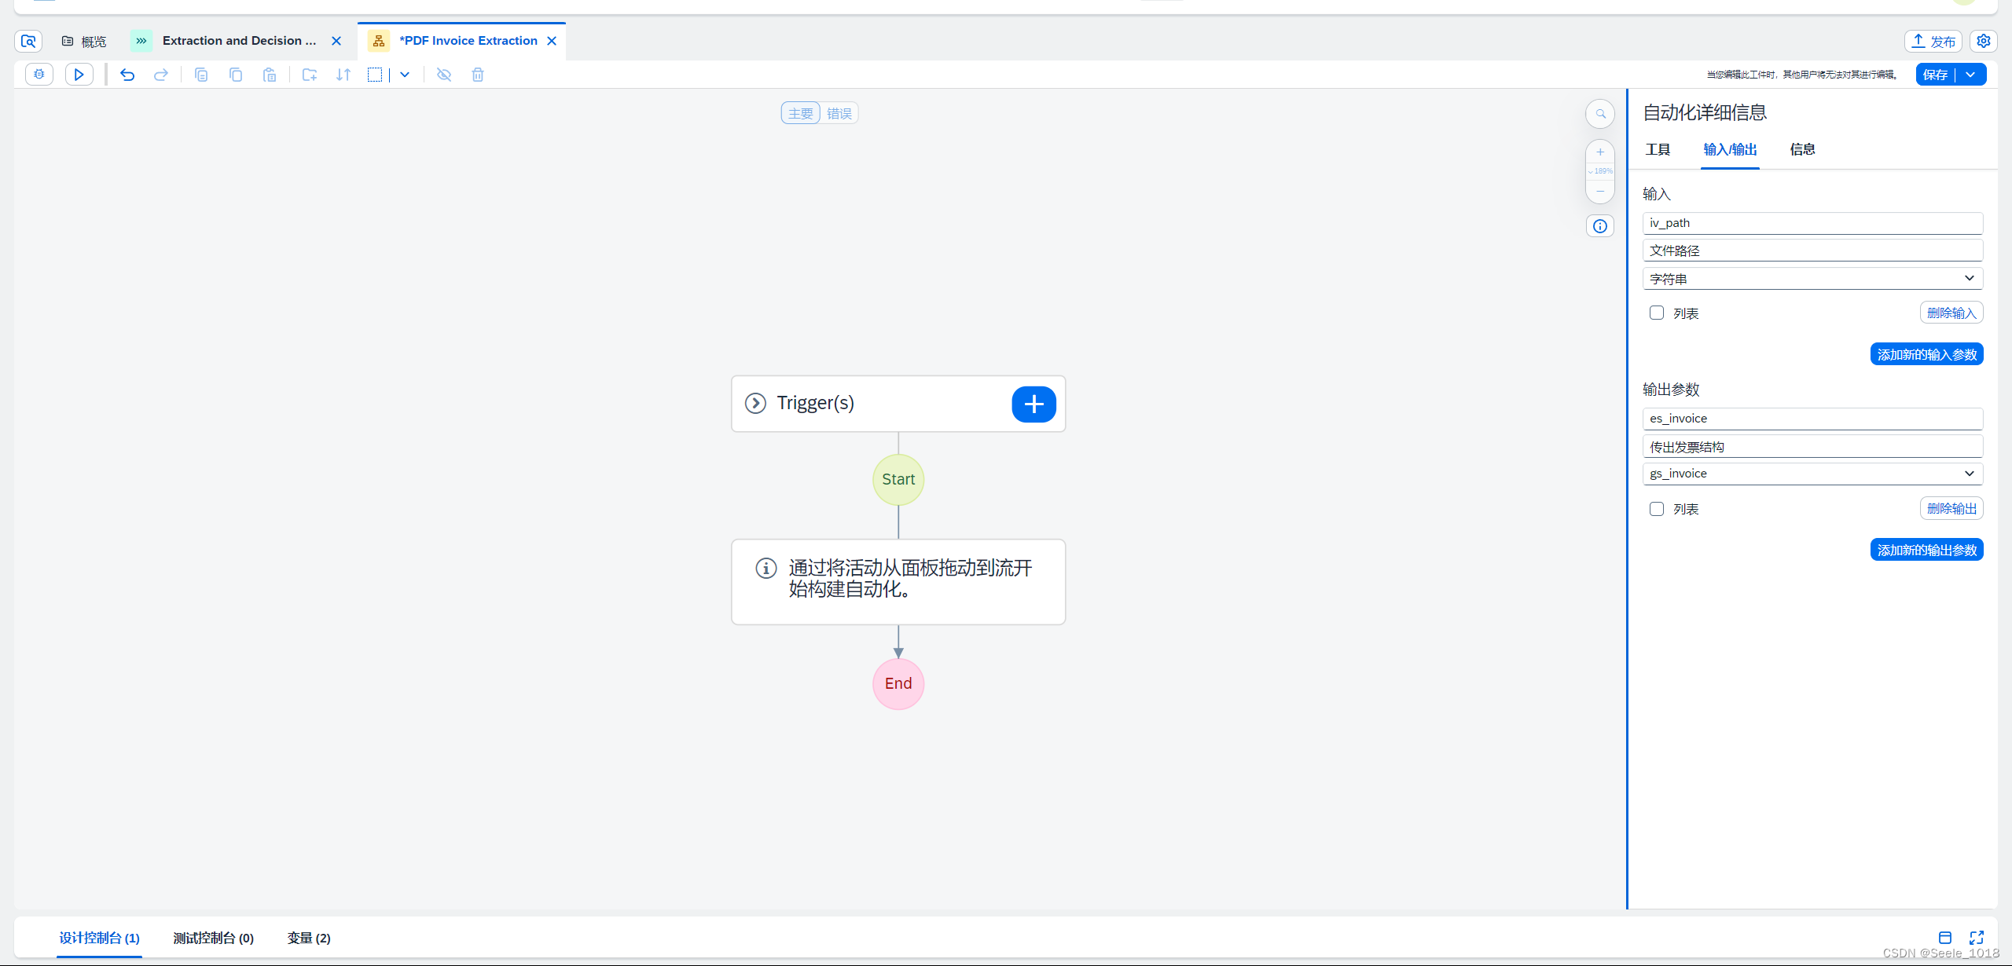2012x966 pixels.
Task: Click the up-down sort arrows icon
Action: [x=343, y=75]
